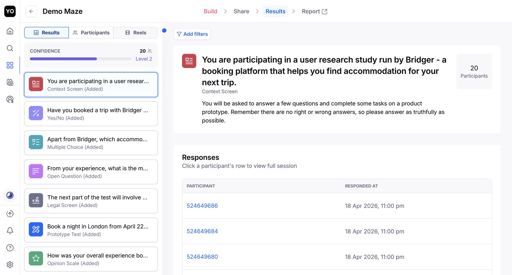Select the 'How was your overall experience' Opinion Scale block
Image resolution: width=512 pixels, height=275 pixels.
[x=91, y=259]
